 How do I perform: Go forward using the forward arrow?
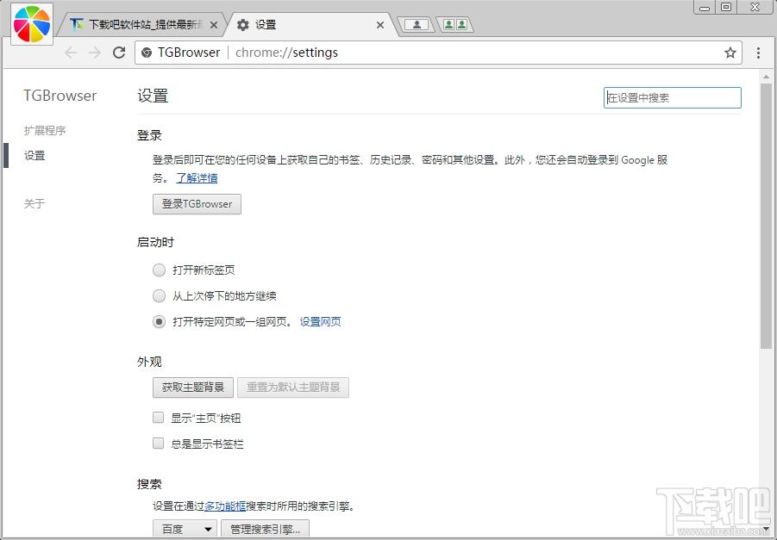click(x=95, y=53)
